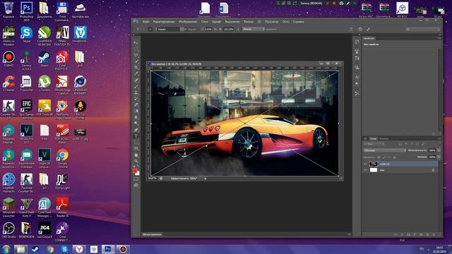Select the Gradient tool

coord(136,111)
